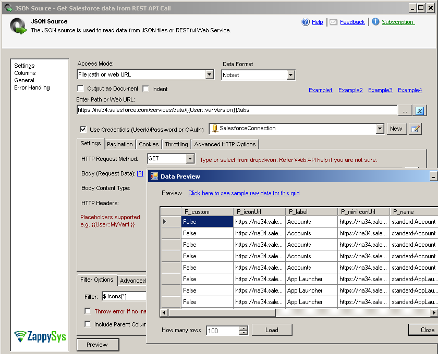Uncheck the Use Credentials checkbox
The image size is (438, 354).
83,129
